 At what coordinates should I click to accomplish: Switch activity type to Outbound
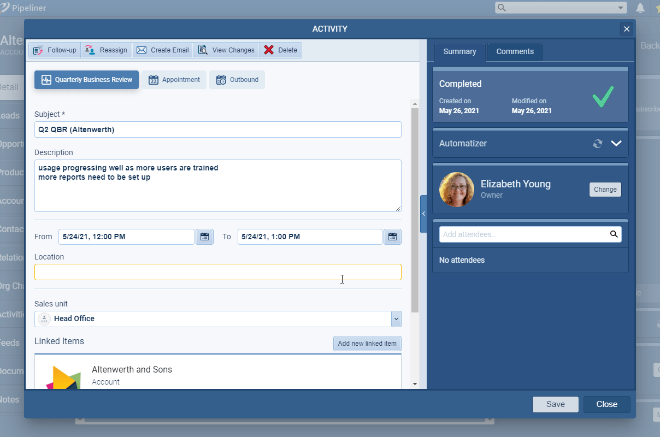pos(237,80)
